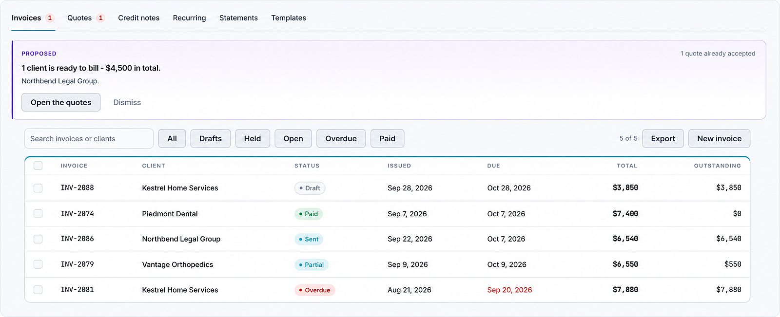Toggle the select-all checkbox in table header
Screen dimensions: 780x317
(38, 166)
